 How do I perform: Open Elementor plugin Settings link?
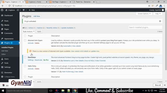point(31,60)
